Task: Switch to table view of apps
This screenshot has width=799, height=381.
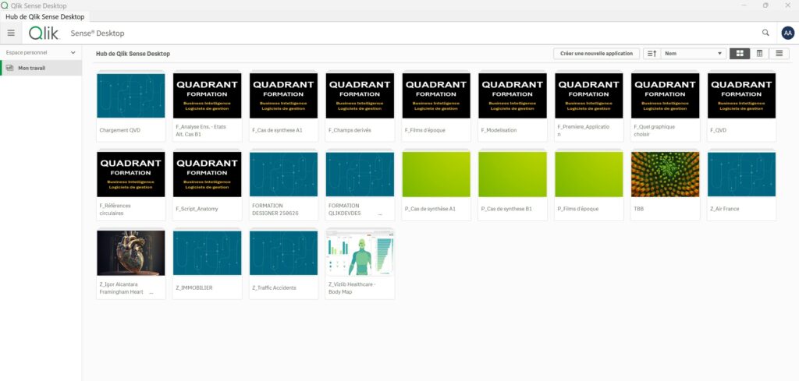Action: tap(759, 54)
